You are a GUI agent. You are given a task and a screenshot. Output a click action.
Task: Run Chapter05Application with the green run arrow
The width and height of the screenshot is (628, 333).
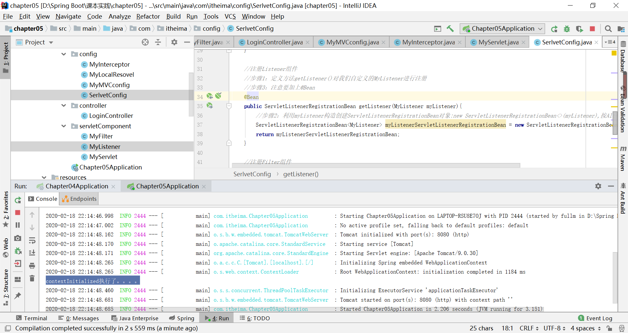point(554,29)
